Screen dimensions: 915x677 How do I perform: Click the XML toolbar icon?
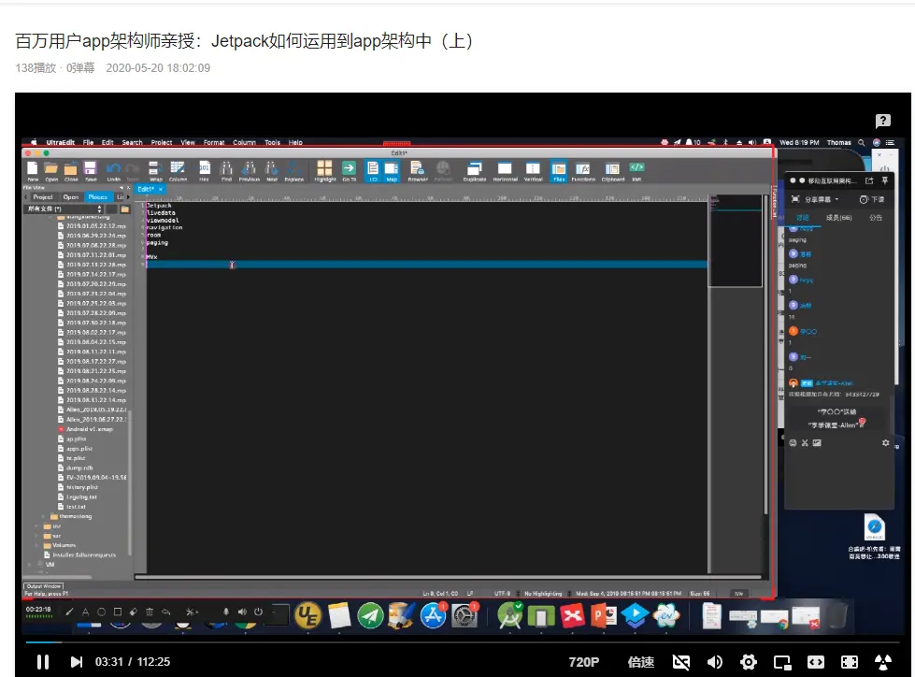pos(636,171)
